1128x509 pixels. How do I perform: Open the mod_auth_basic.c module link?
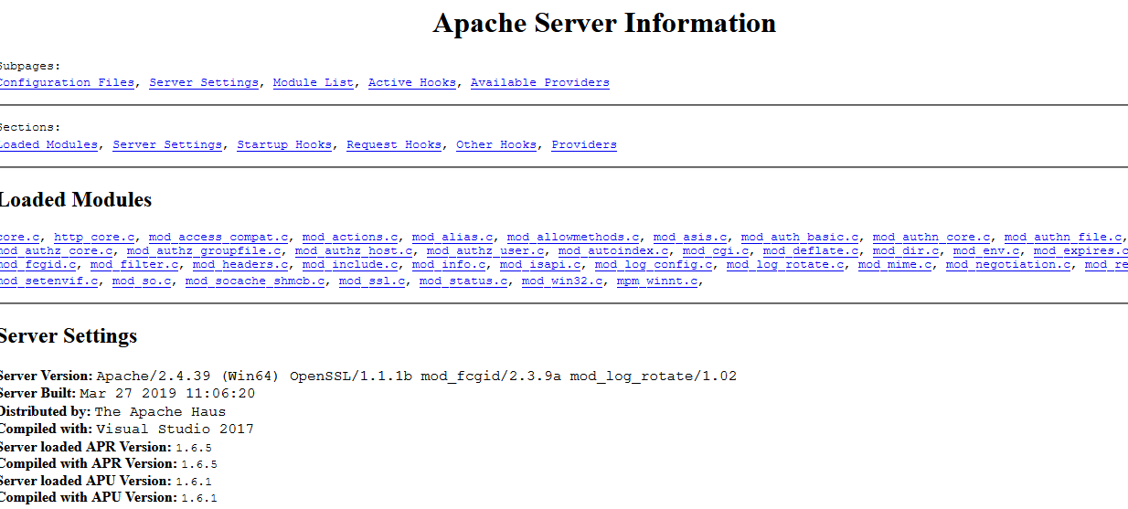(x=800, y=238)
